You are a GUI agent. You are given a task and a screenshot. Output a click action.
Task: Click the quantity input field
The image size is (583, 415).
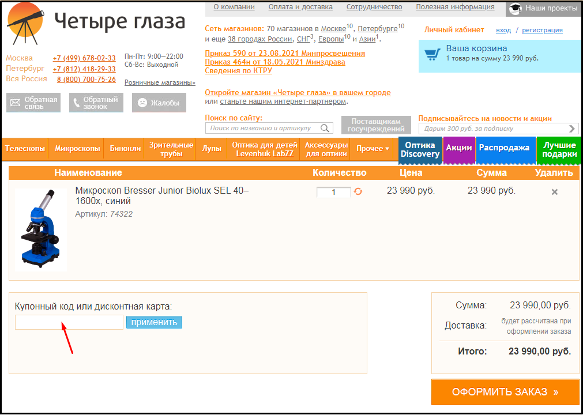click(x=333, y=192)
